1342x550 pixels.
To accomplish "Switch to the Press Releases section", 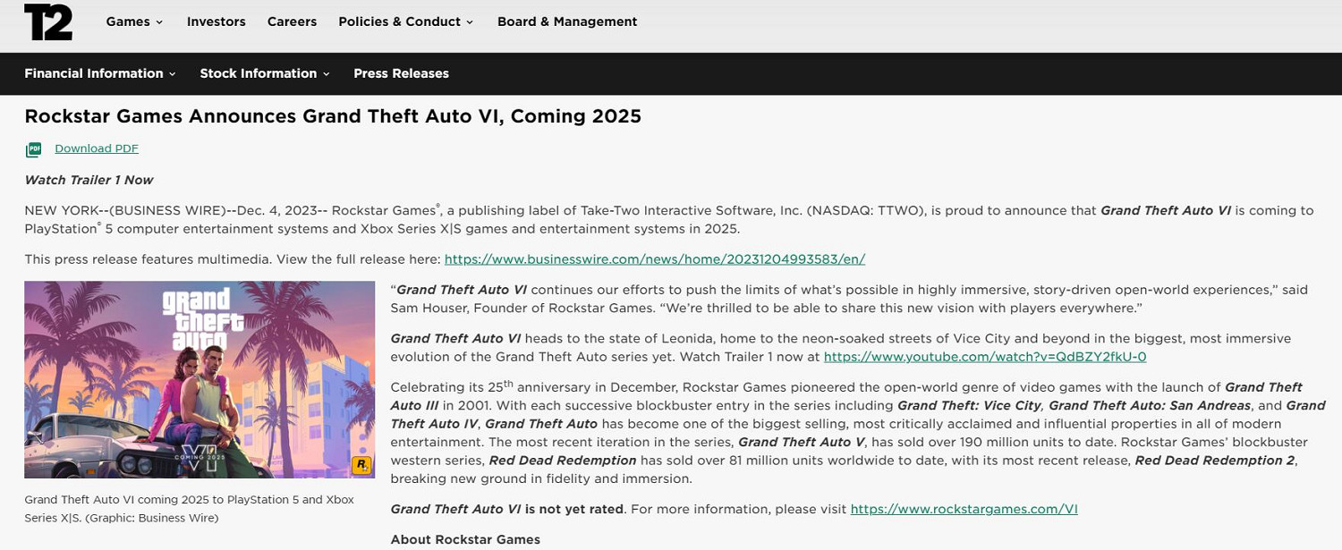I will click(x=401, y=73).
